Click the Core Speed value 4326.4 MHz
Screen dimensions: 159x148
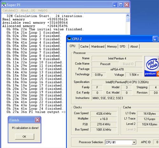104,114
